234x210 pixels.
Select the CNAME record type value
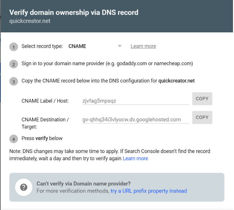[77, 46]
